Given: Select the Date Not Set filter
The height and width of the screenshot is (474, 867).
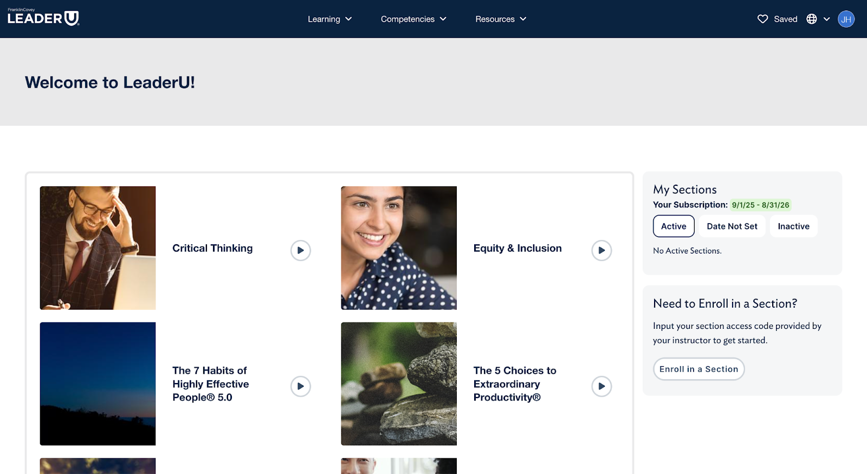Looking at the screenshot, I should [732, 226].
